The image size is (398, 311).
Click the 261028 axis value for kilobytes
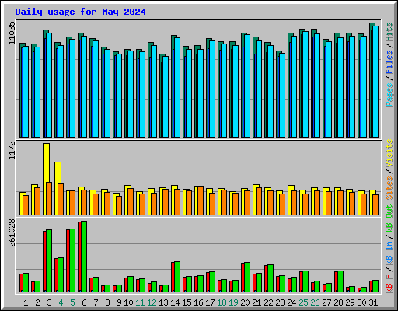click(12, 232)
